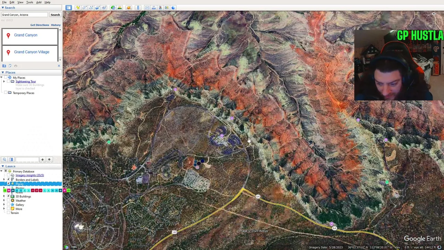Open the File menu
This screenshot has height=250, width=444.
4,2
